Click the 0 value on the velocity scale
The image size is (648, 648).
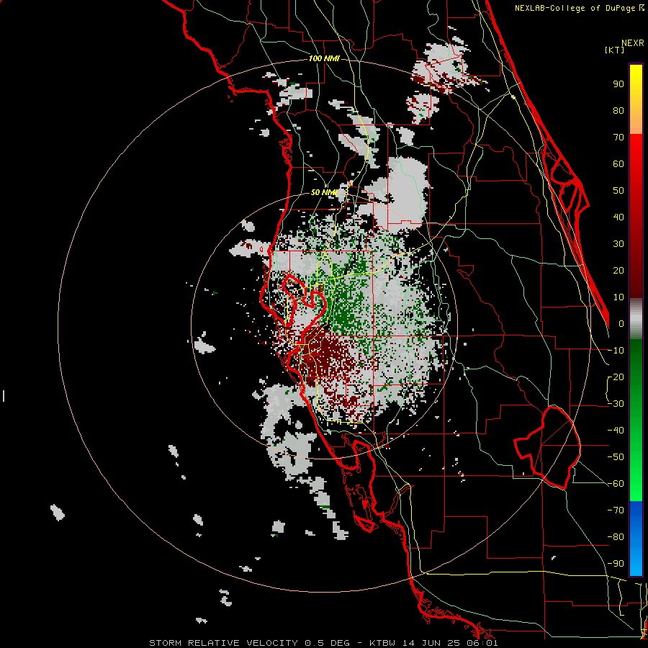click(621, 323)
